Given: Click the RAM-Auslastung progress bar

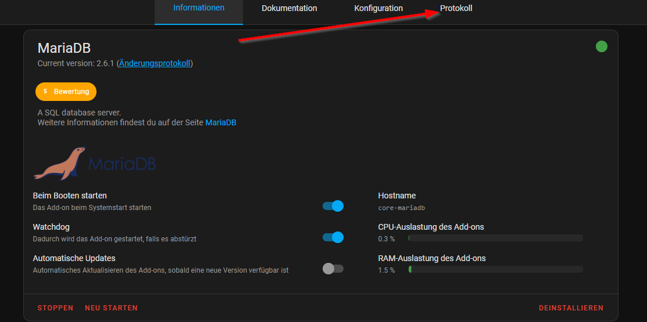Looking at the screenshot, I should click(x=495, y=269).
